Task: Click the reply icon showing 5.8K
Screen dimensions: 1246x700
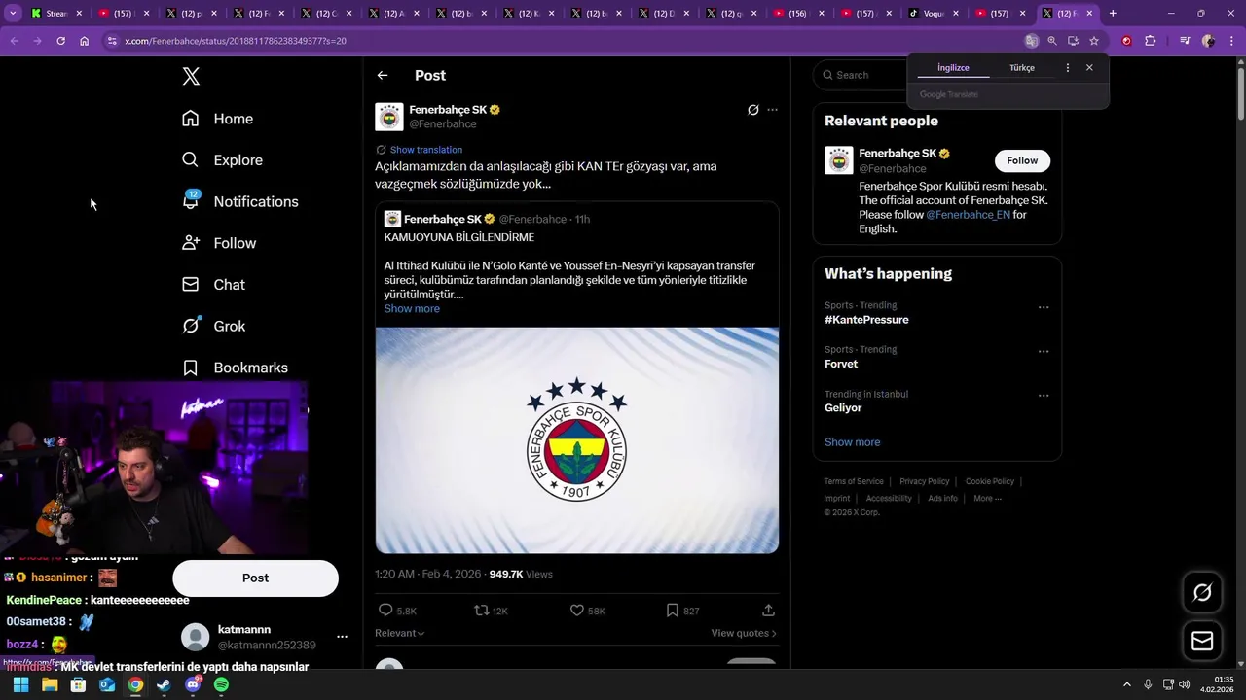Action: (x=385, y=611)
